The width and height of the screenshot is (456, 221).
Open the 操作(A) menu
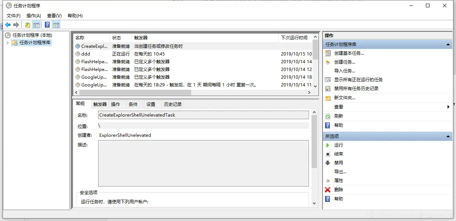[x=34, y=16]
